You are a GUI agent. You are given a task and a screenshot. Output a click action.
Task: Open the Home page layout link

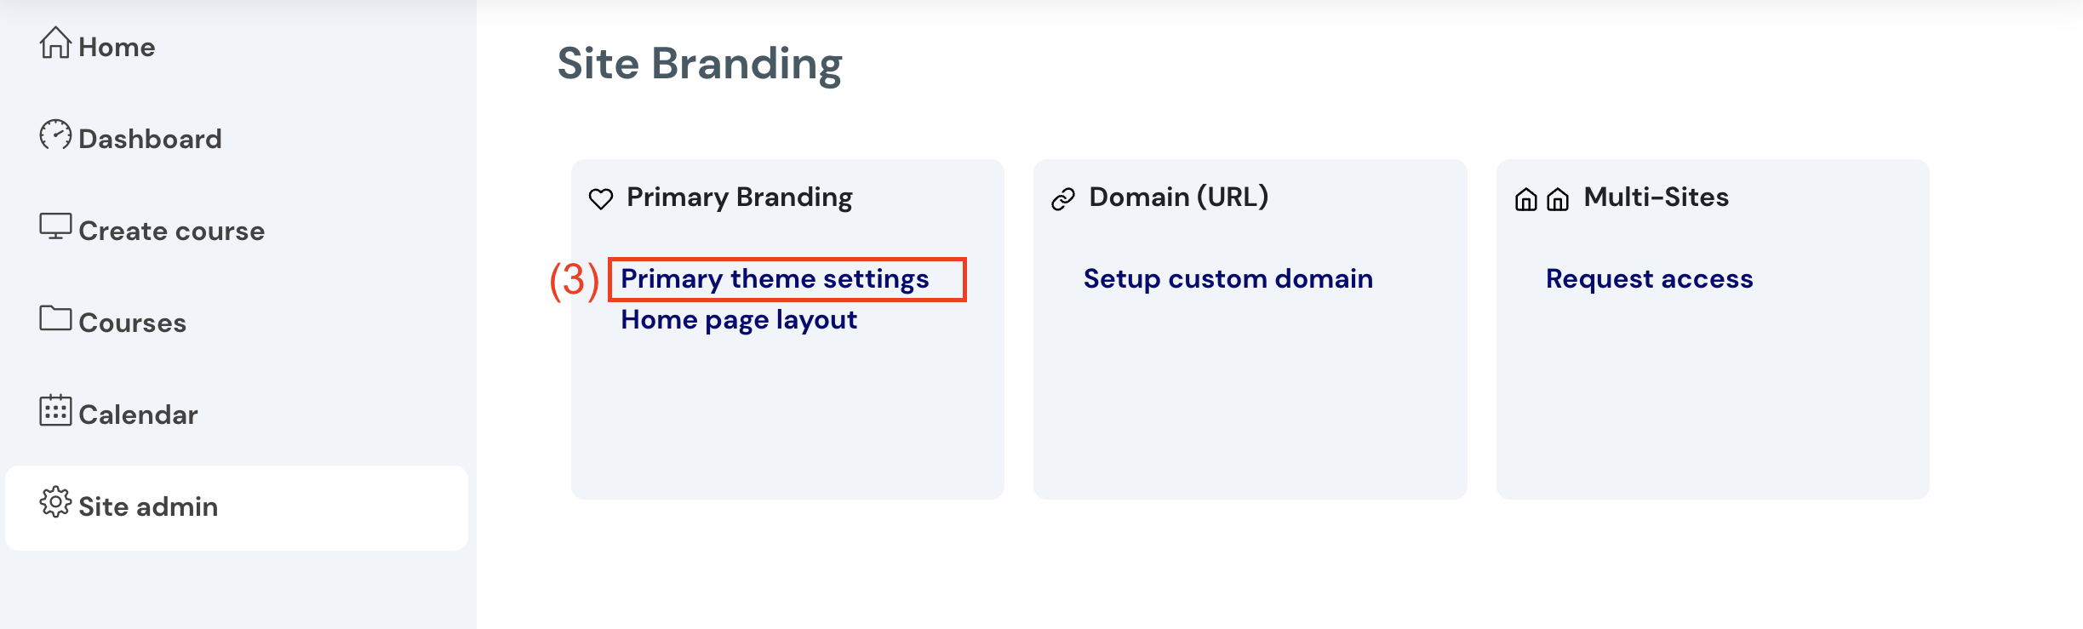(739, 320)
